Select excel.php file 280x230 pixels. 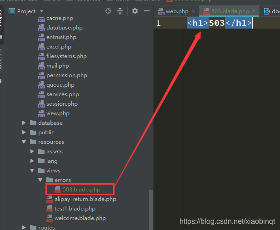coord(59,47)
